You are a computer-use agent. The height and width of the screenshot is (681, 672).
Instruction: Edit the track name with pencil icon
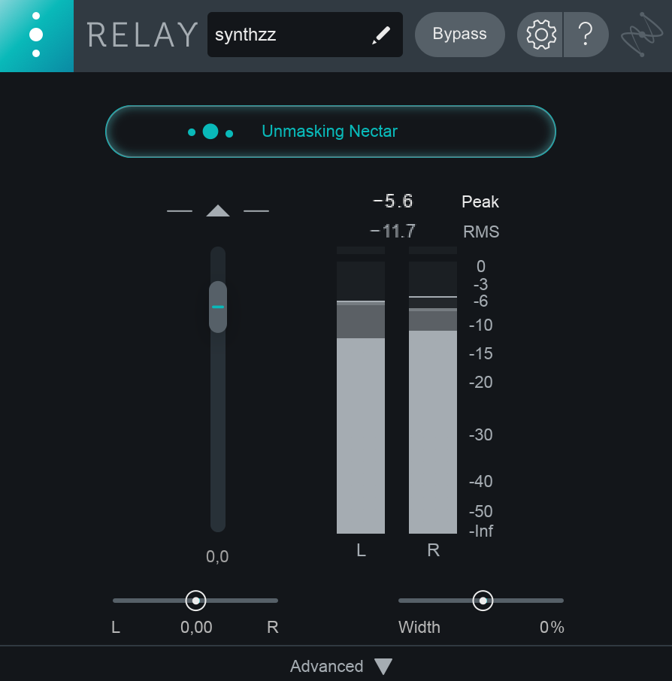point(381,35)
